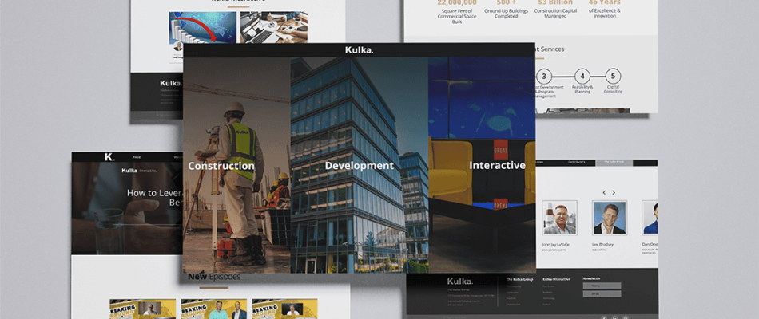Click the K. logo on Interactive page
This screenshot has height=319, width=759.
(x=109, y=157)
